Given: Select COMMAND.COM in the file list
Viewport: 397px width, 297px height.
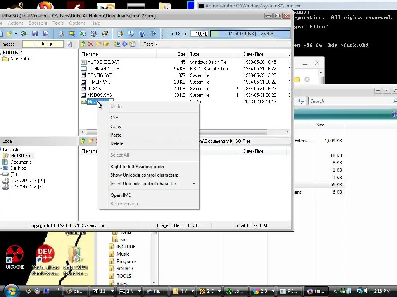Looking at the screenshot, I should pyautogui.click(x=103, y=69).
